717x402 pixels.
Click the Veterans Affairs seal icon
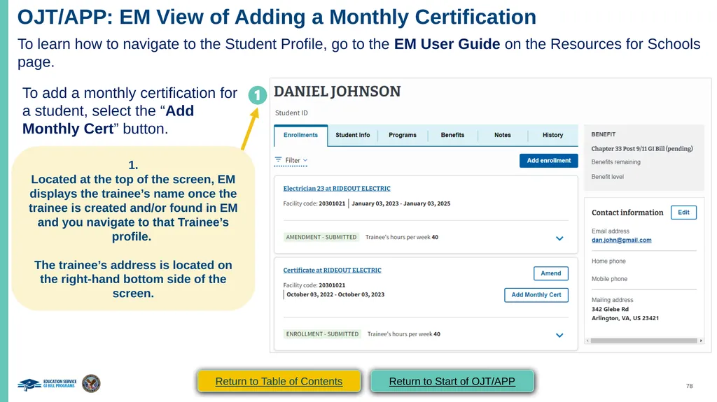92,383
